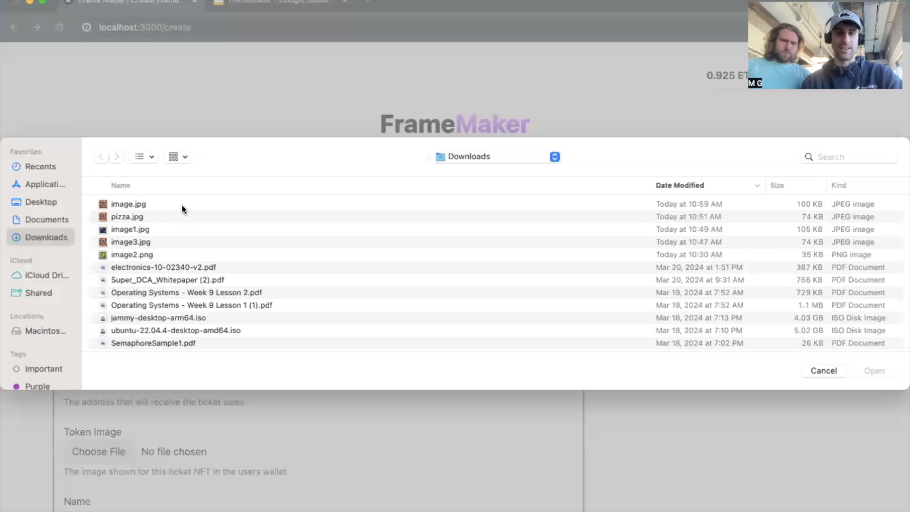Select Super_DCA_Whitepaper (2).pdf
Screen dimensions: 910x512
point(496,280)
